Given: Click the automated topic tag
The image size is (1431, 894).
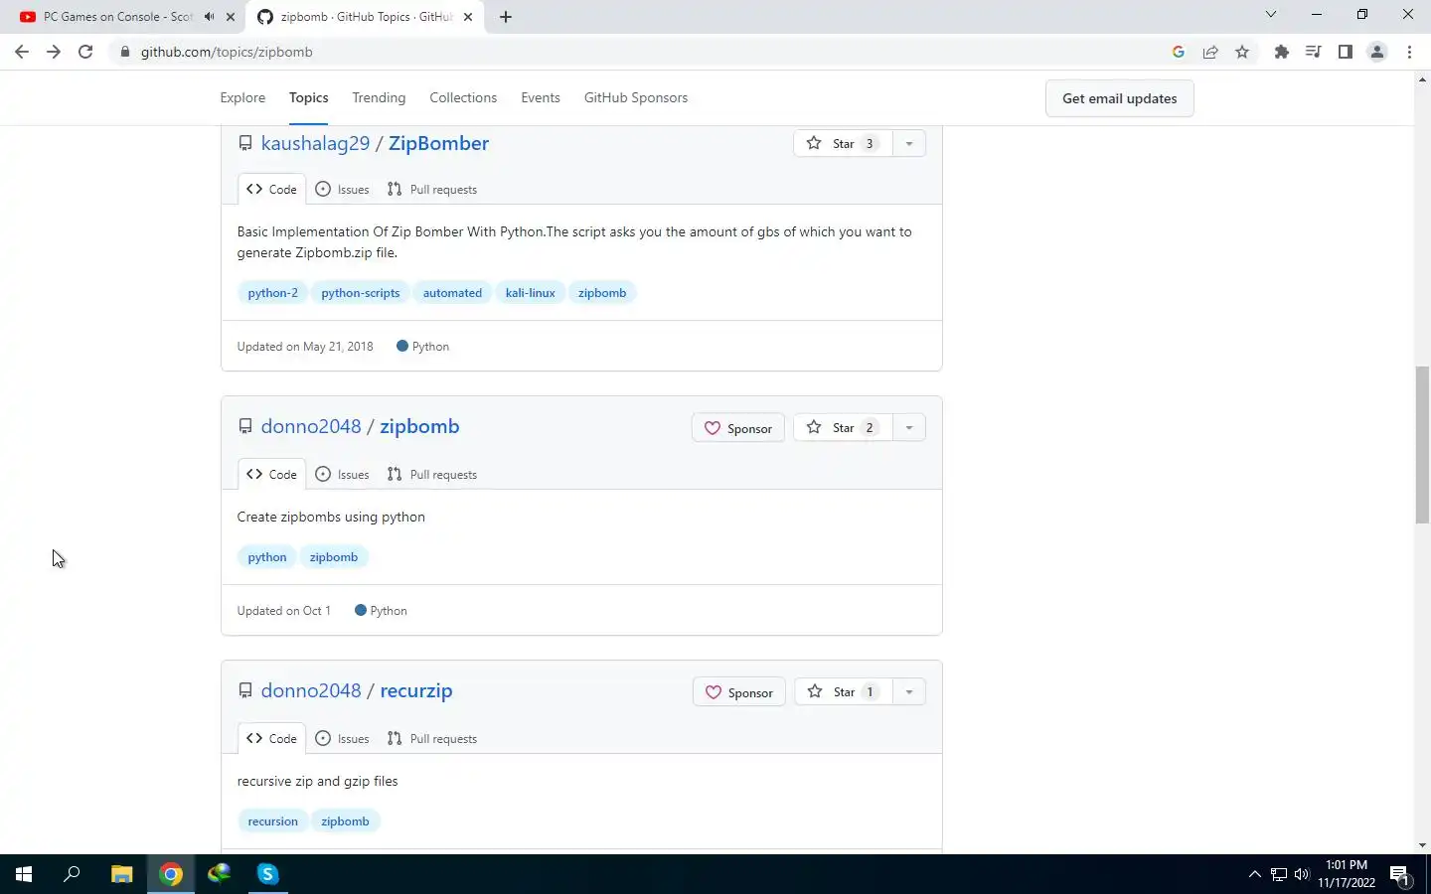Looking at the screenshot, I should (452, 293).
